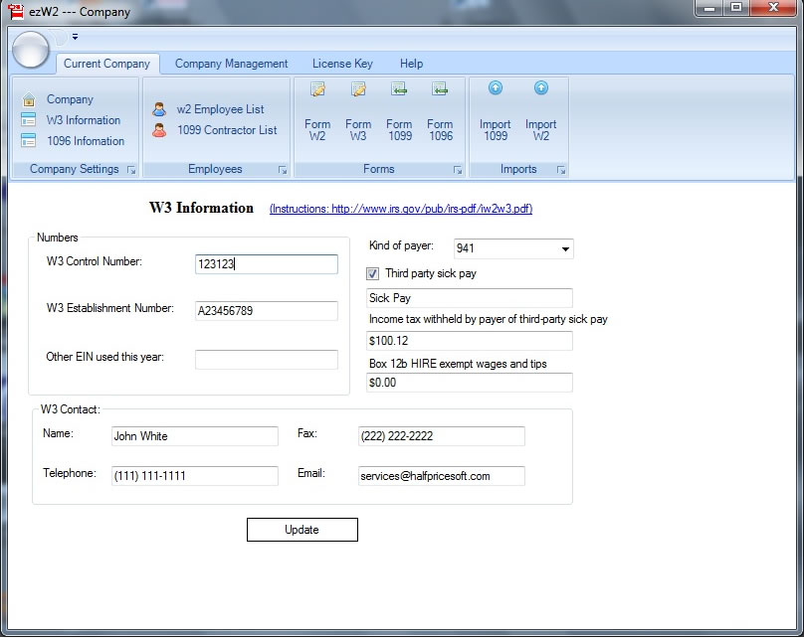
Task: Minimize the ezW2 window
Action: pos(709,8)
